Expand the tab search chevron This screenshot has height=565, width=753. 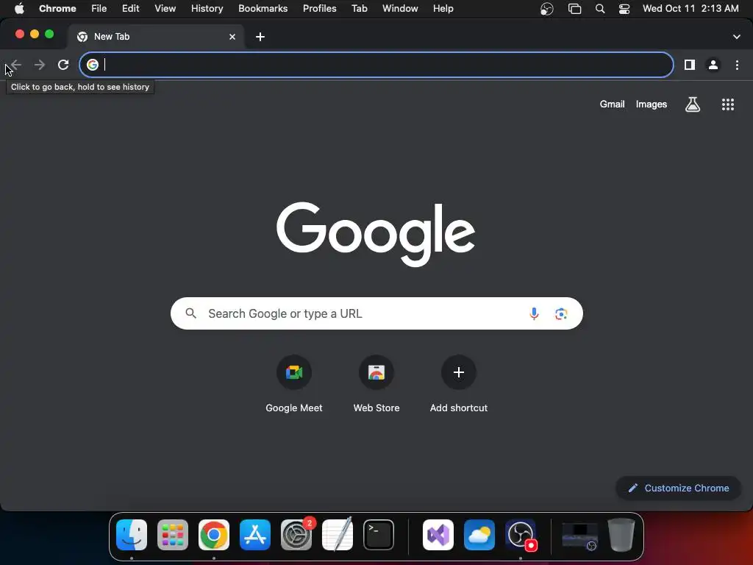[736, 37]
